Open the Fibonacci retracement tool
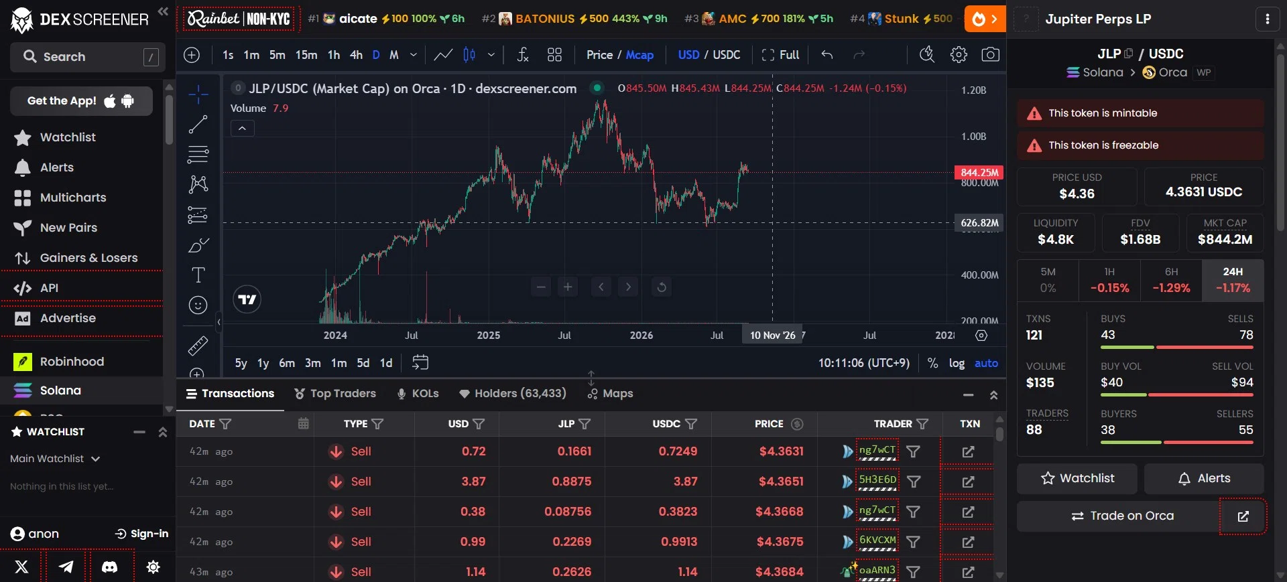 (198, 155)
